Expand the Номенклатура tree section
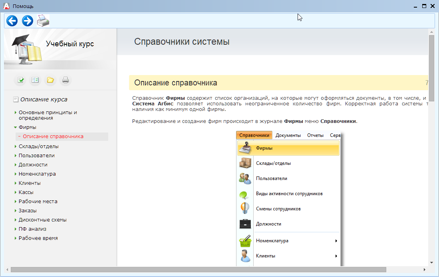This screenshot has width=439, height=277. (x=16, y=174)
